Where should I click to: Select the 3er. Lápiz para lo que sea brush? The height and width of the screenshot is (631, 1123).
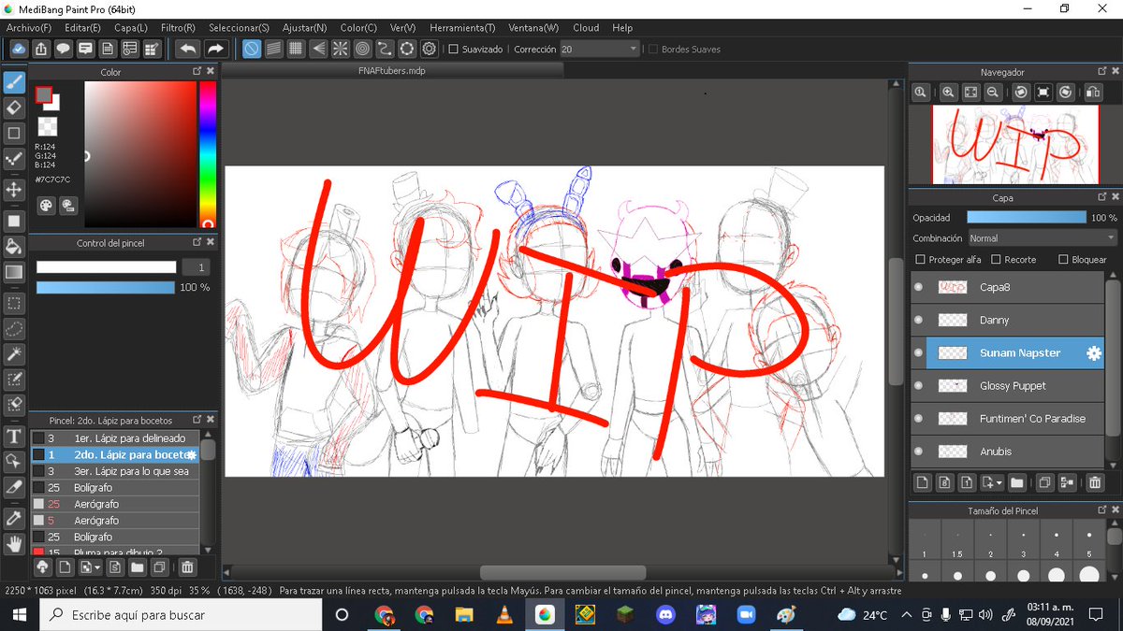point(114,471)
